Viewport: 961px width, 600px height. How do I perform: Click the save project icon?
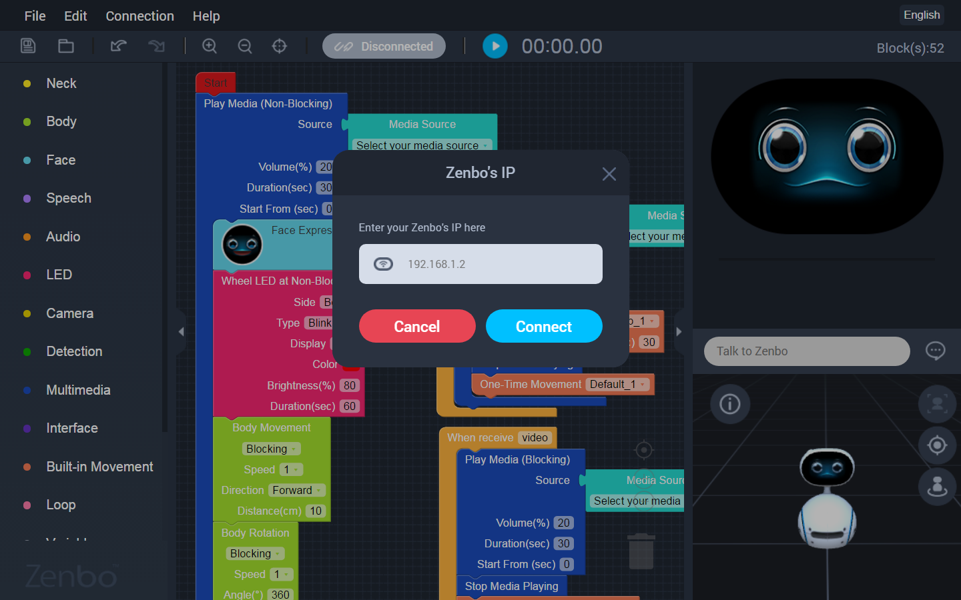coord(28,46)
